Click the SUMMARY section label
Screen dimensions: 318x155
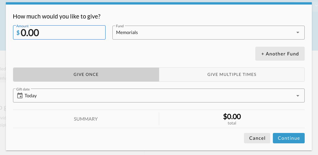pos(86,119)
